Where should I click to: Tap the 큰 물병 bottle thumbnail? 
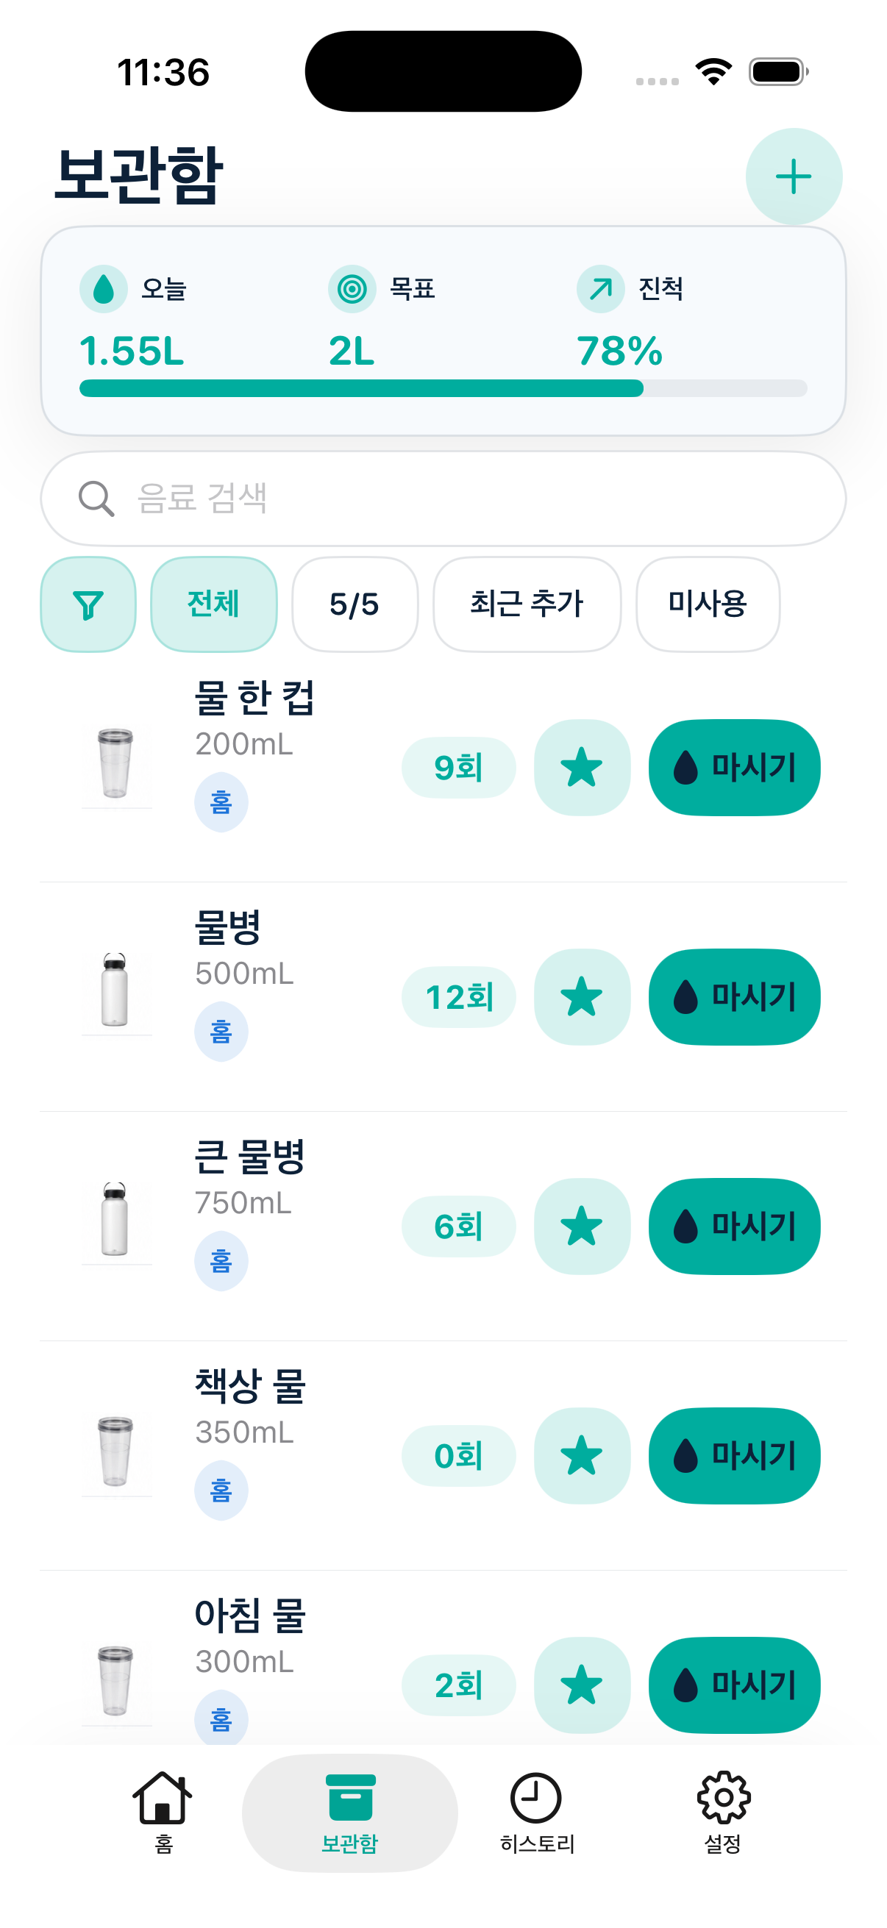pos(115,1221)
